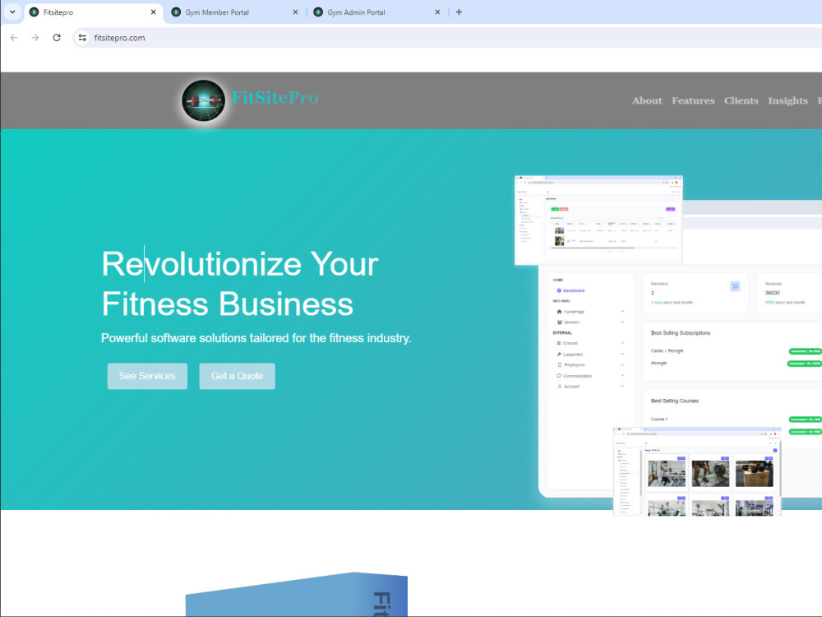
Task: Expand the Employees chevron in mockup
Action: point(622,364)
